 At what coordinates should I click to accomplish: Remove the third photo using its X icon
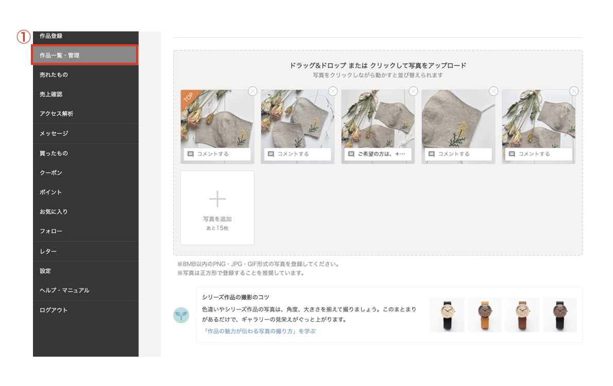[x=412, y=91]
